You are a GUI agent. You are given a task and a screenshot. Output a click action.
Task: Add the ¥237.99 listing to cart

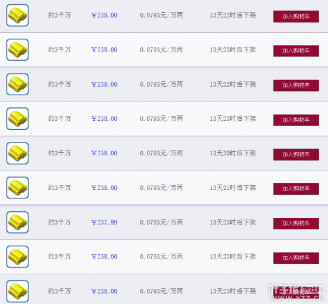click(296, 223)
